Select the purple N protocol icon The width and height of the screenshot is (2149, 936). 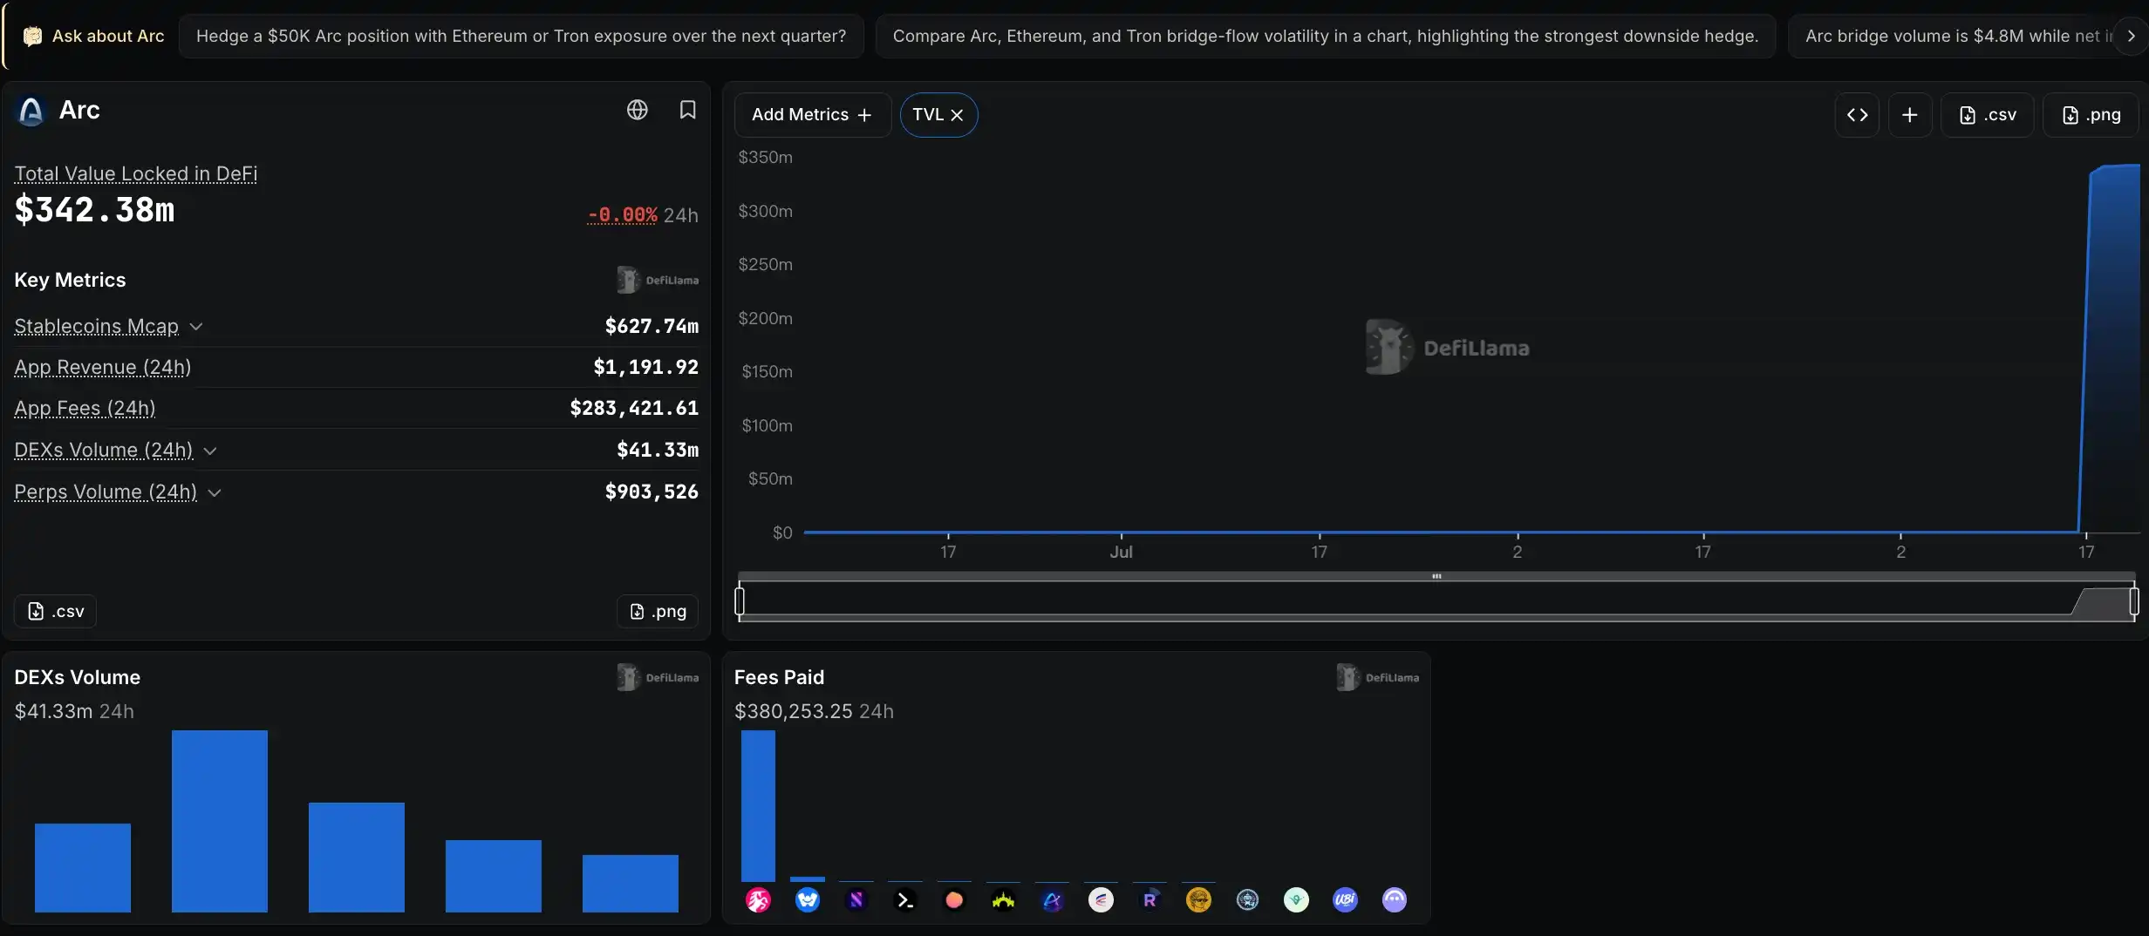click(856, 899)
